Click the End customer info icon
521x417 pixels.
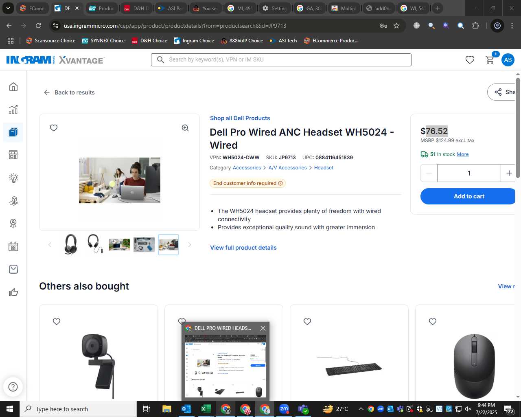(x=280, y=183)
